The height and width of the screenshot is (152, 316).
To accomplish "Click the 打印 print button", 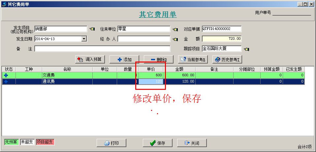I will tap(111, 143).
